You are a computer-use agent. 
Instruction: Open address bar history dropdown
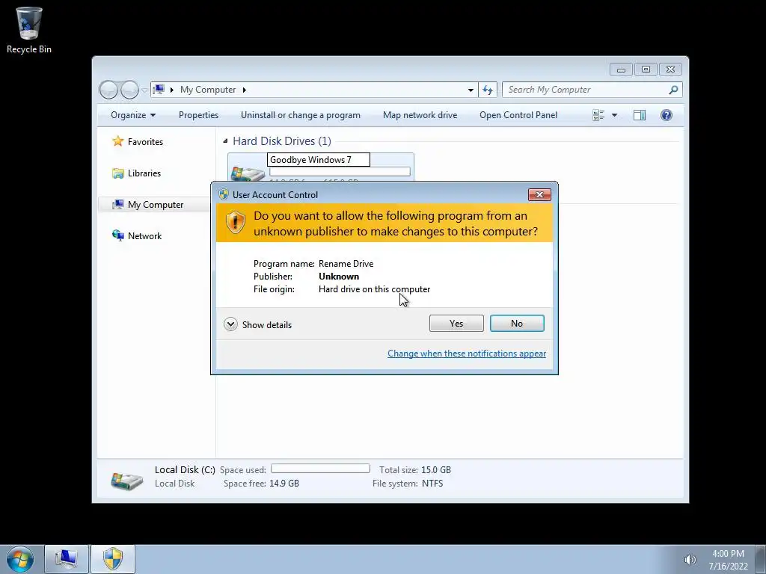pos(471,90)
